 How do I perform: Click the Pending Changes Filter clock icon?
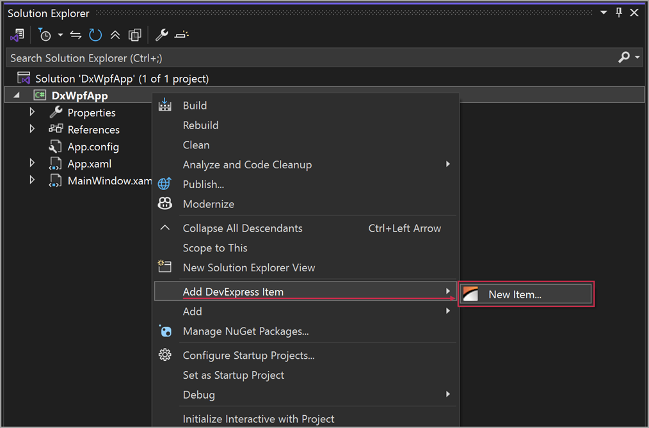(x=45, y=35)
